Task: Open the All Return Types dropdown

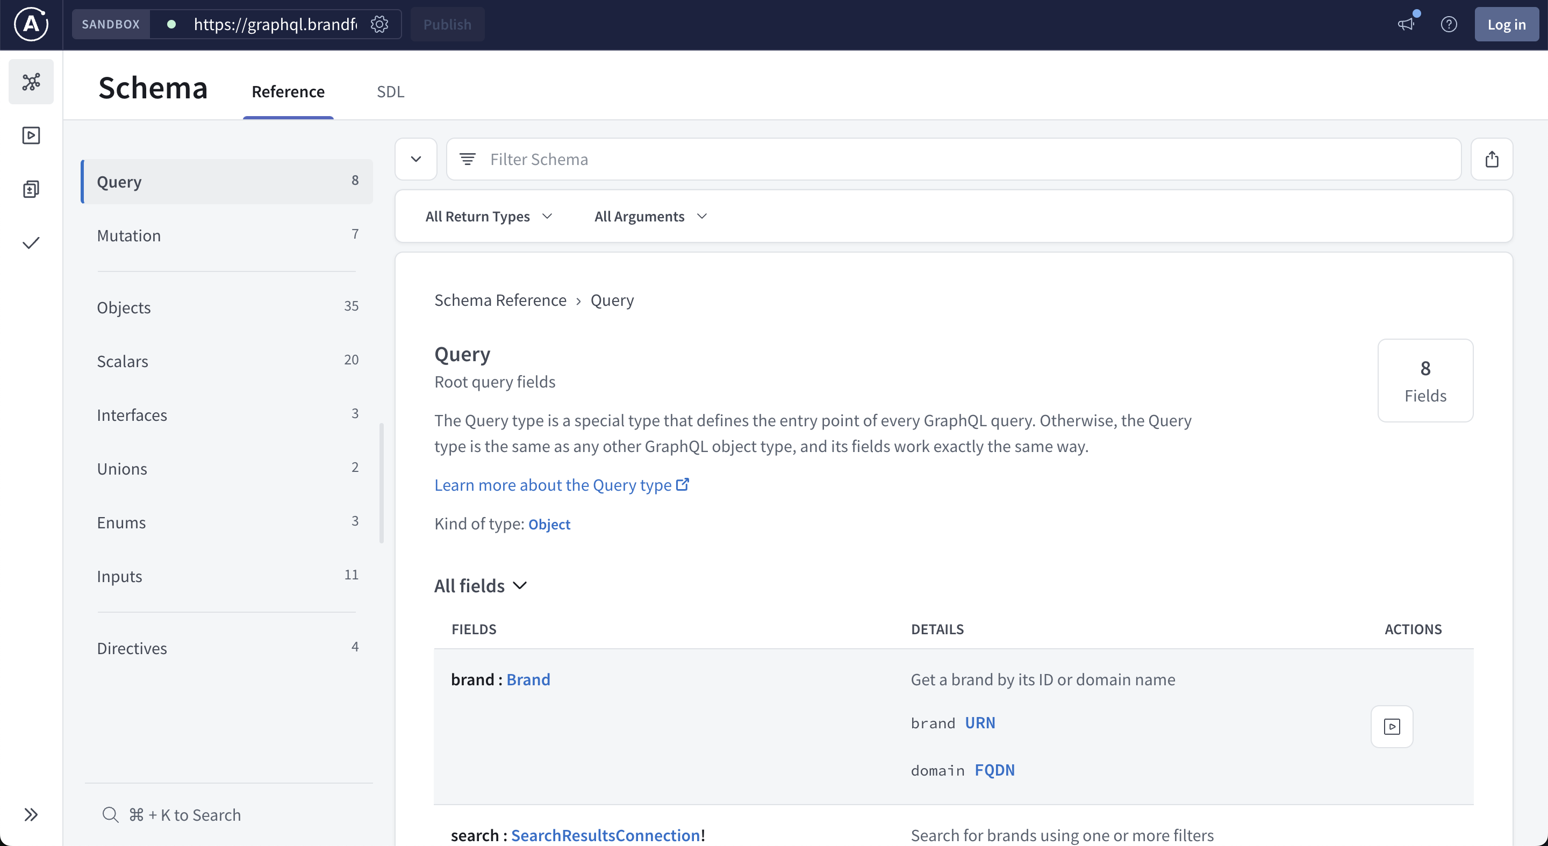Action: pyautogui.click(x=489, y=216)
